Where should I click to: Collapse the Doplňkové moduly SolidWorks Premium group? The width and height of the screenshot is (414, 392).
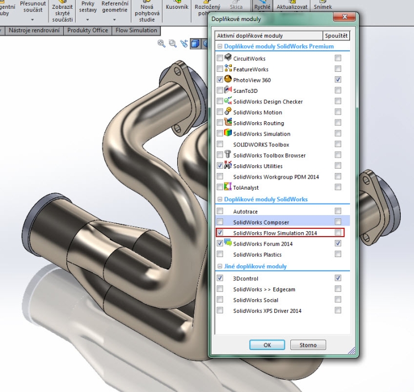tap(220, 46)
